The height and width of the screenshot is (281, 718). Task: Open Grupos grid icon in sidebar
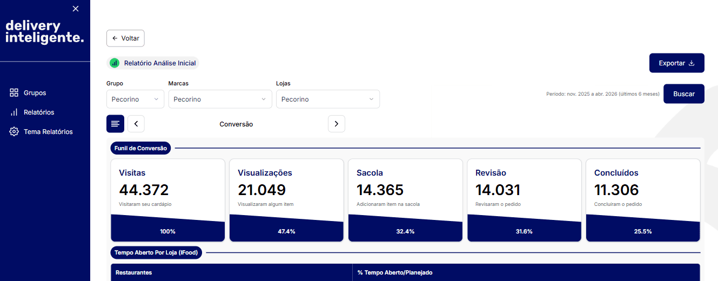pos(15,93)
